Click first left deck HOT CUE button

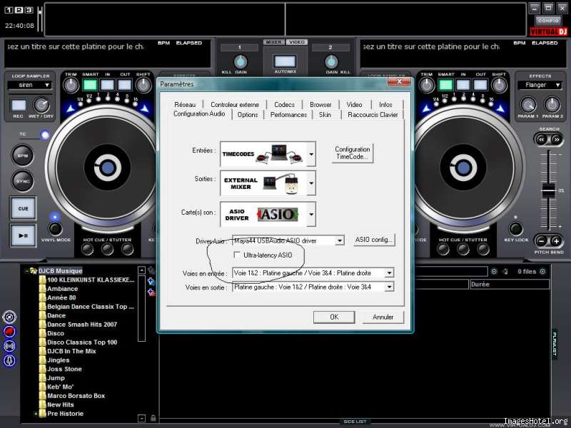[x=87, y=249]
